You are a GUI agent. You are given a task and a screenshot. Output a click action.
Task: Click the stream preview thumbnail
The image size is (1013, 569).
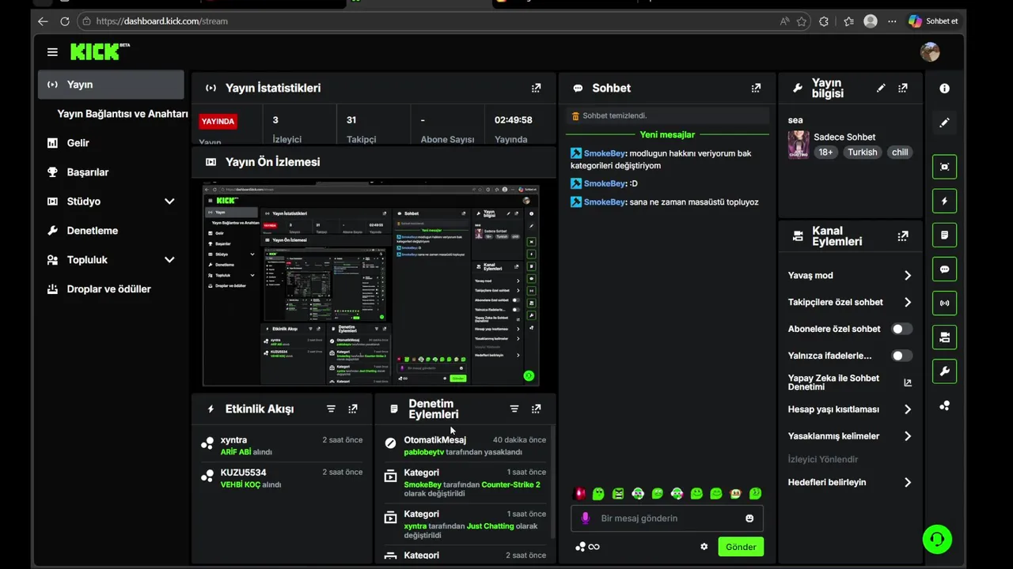coord(371,285)
